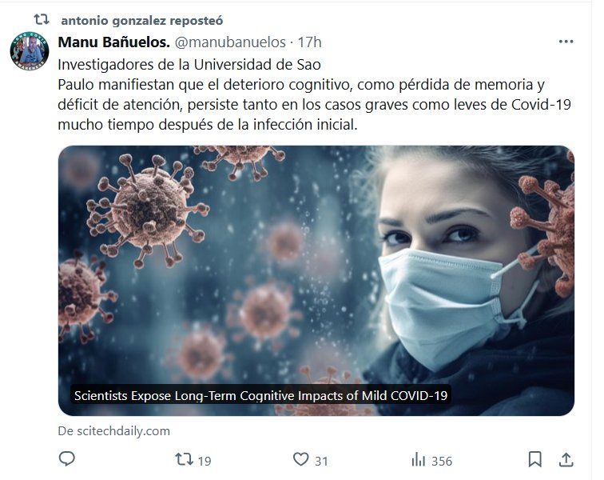Bookmark this post
604x480 pixels.
534,459
